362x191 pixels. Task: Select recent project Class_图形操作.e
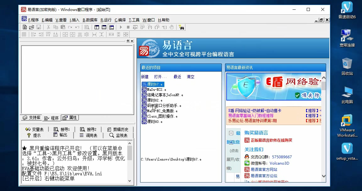pyautogui.click(x=160, y=116)
